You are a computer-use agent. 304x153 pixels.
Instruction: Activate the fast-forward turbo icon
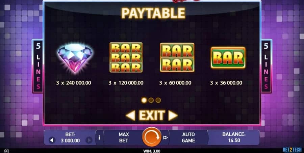(x=166, y=137)
